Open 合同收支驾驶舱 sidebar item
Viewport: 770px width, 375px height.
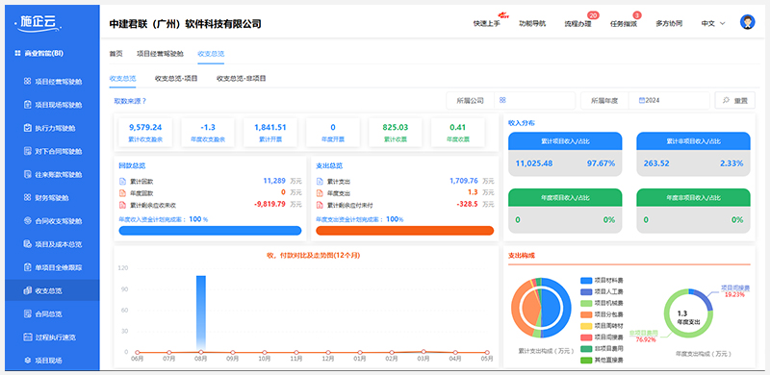52,221
